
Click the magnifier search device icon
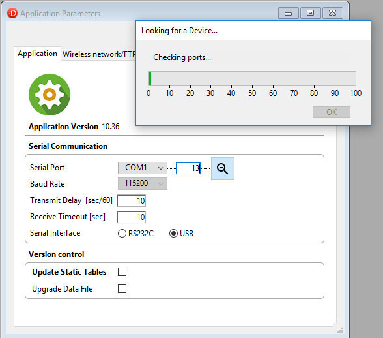click(223, 168)
